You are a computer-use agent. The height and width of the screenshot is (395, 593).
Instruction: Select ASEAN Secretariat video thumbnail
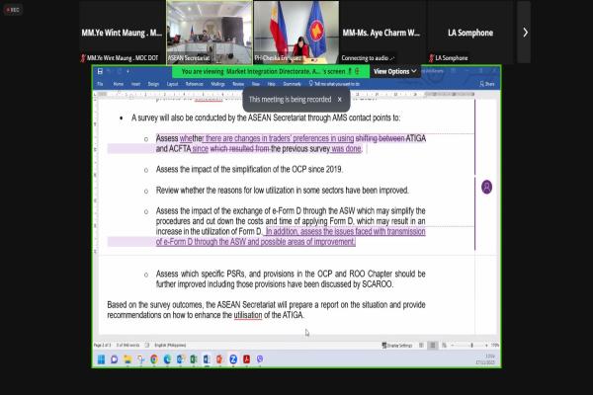coord(210,32)
